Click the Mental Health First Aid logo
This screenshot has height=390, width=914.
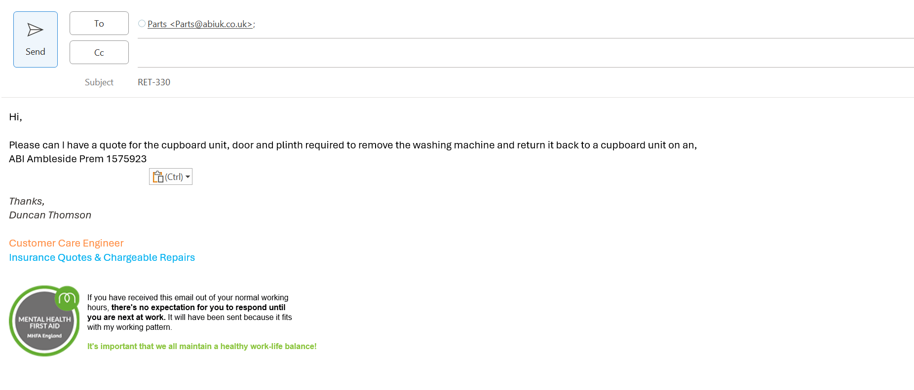click(x=44, y=321)
